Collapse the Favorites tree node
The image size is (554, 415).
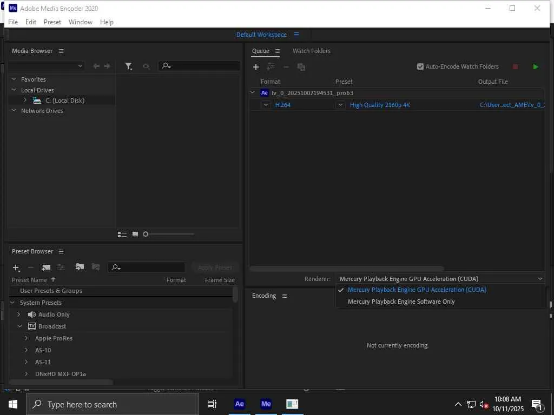(x=14, y=79)
